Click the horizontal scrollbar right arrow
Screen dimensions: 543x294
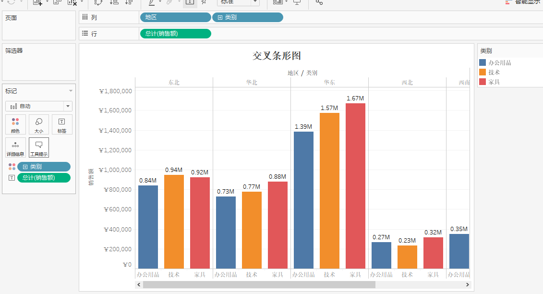pos(467,285)
